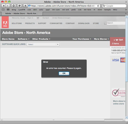Open the PRODUCTS menu in Adobe header
Screen dimensions: 128x124
[x=30, y=23]
